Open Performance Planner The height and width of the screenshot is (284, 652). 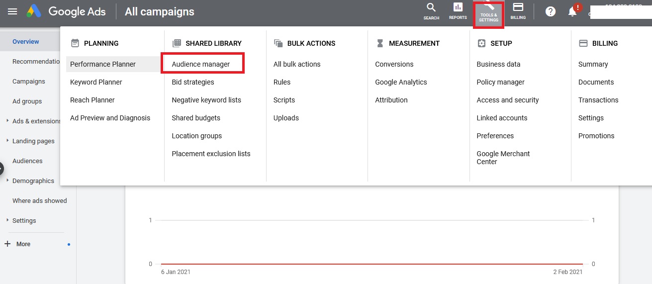[x=103, y=64]
